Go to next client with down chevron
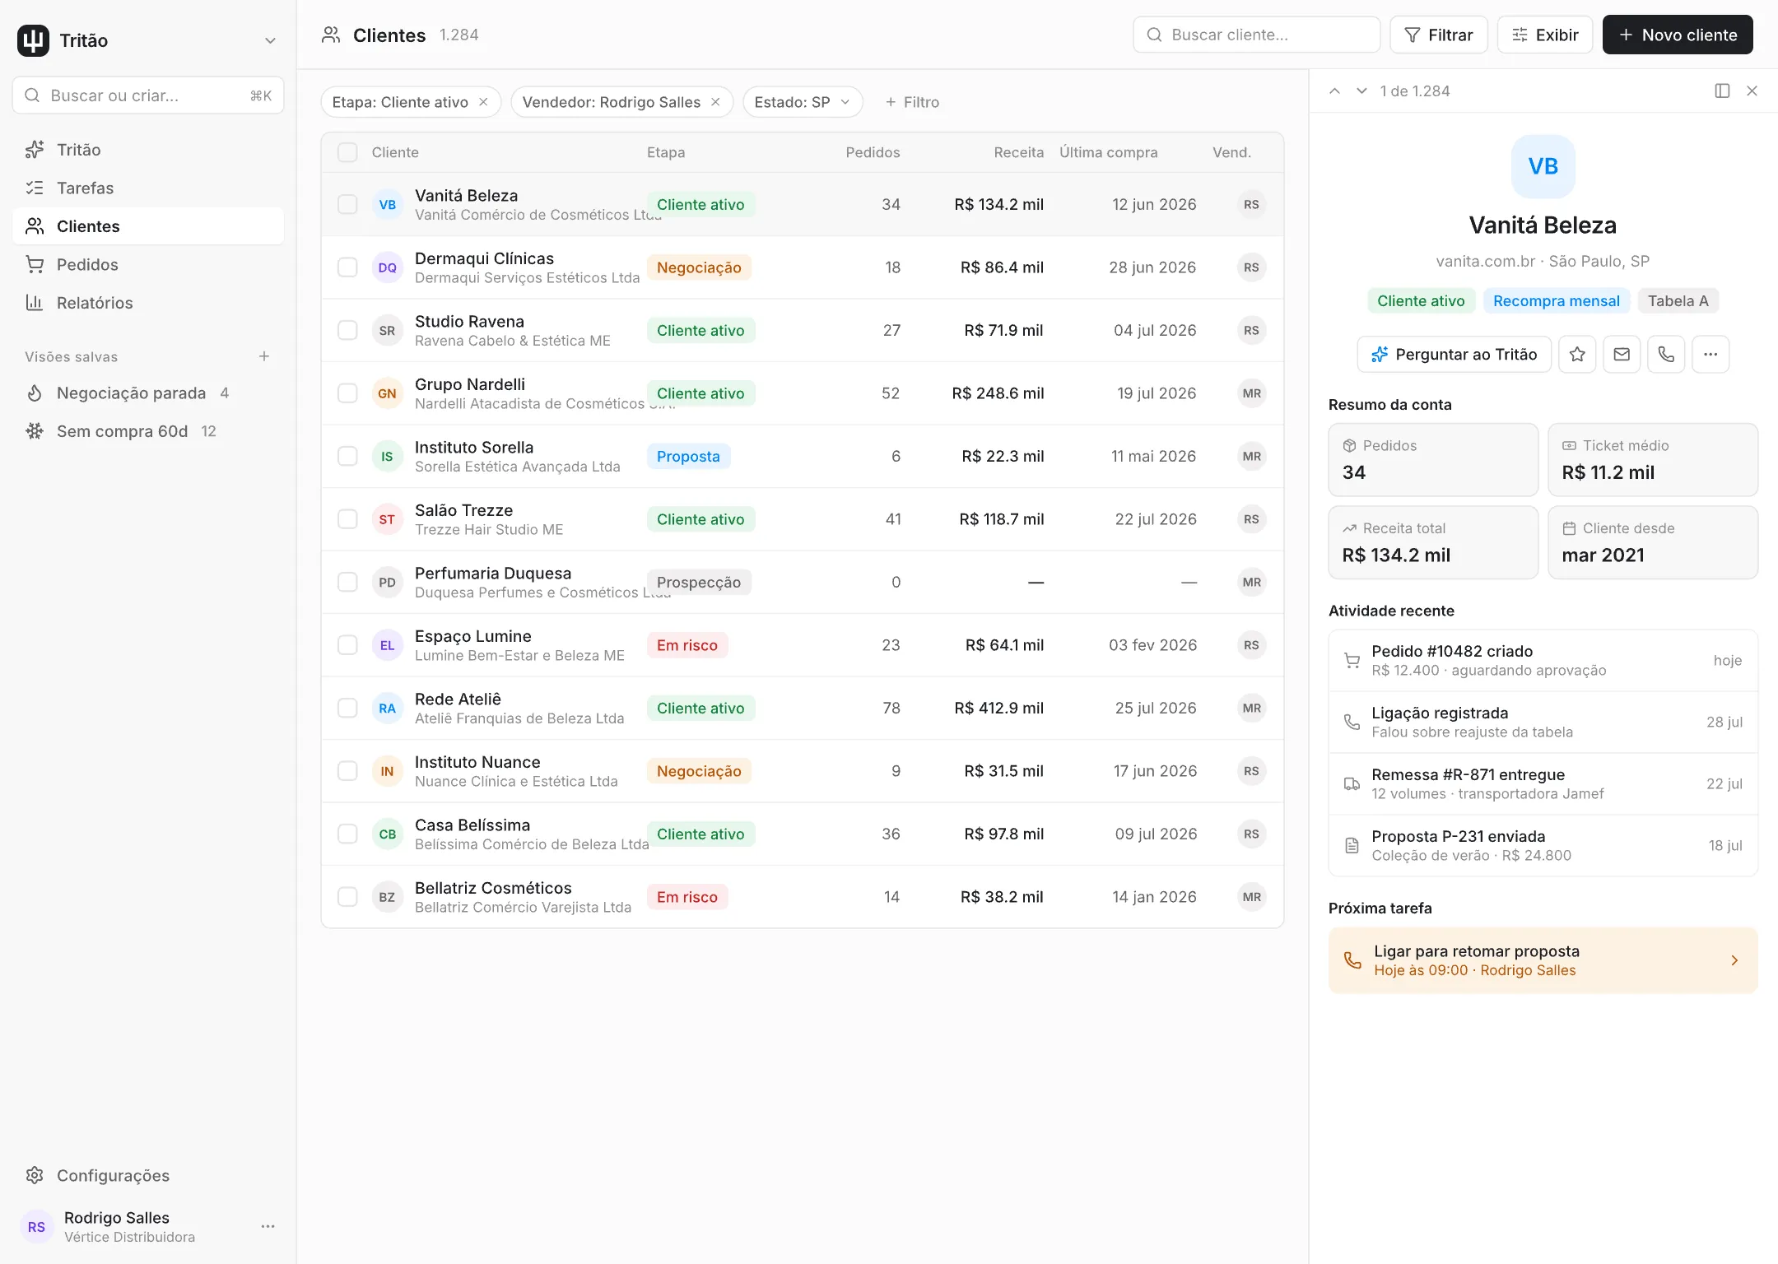 point(1361,91)
